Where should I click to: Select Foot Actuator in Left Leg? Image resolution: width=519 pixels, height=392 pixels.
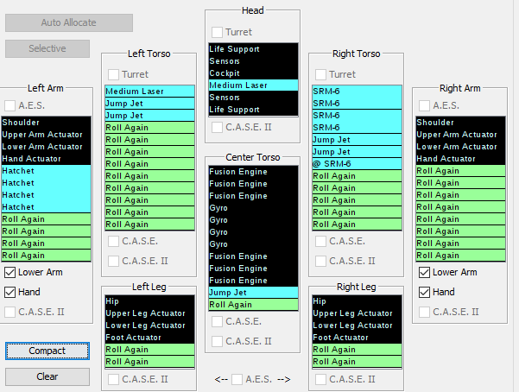(149, 338)
